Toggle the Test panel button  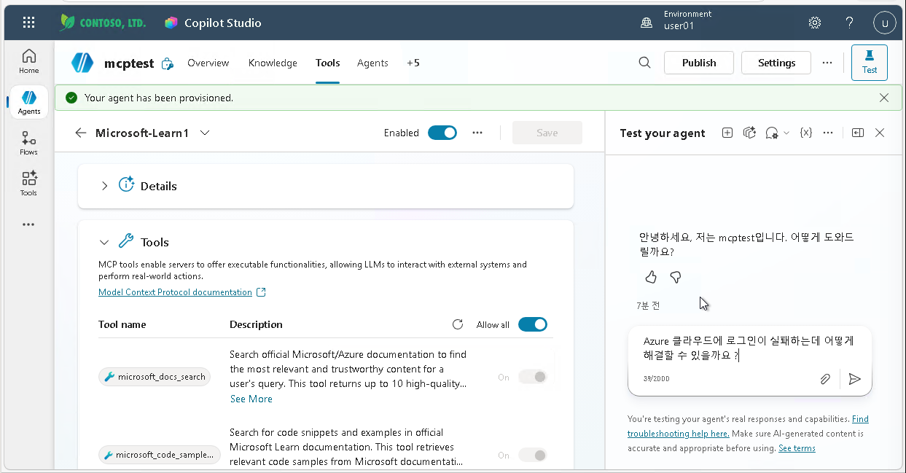point(870,62)
